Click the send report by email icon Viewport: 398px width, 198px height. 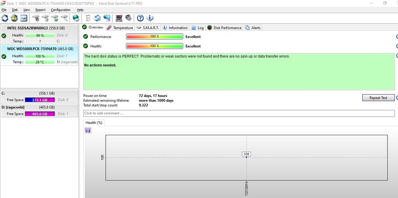coord(98,18)
